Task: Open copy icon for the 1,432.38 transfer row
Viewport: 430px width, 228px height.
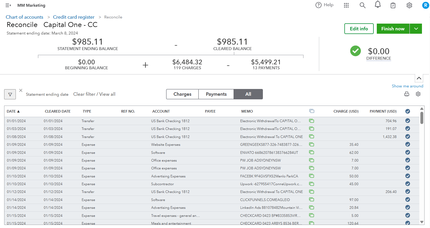Action: pyautogui.click(x=312, y=136)
